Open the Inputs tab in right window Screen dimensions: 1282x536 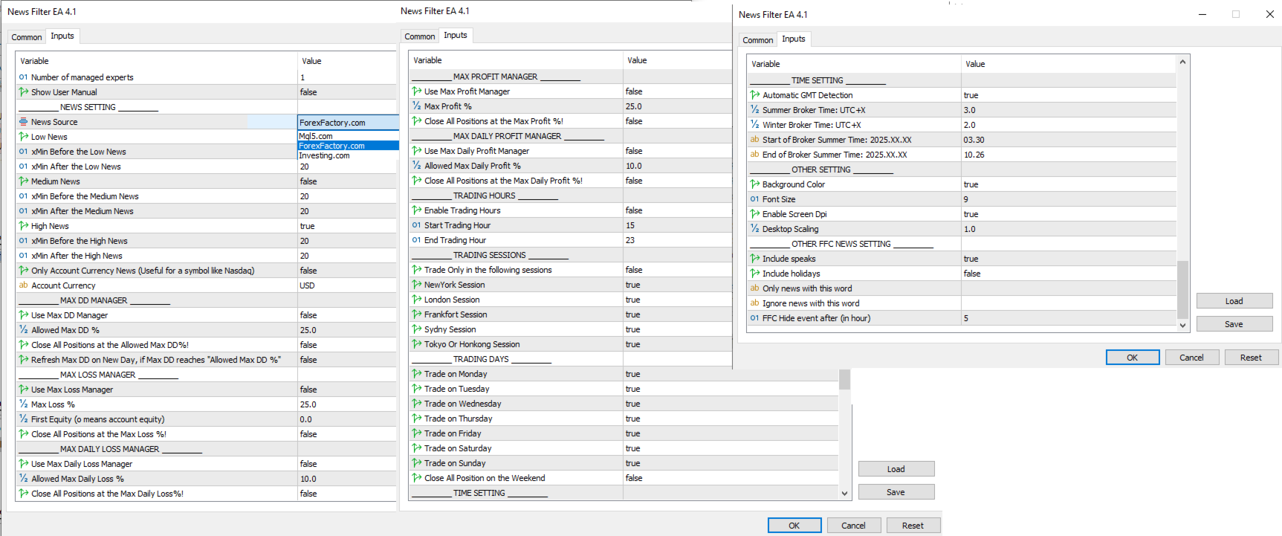point(794,39)
